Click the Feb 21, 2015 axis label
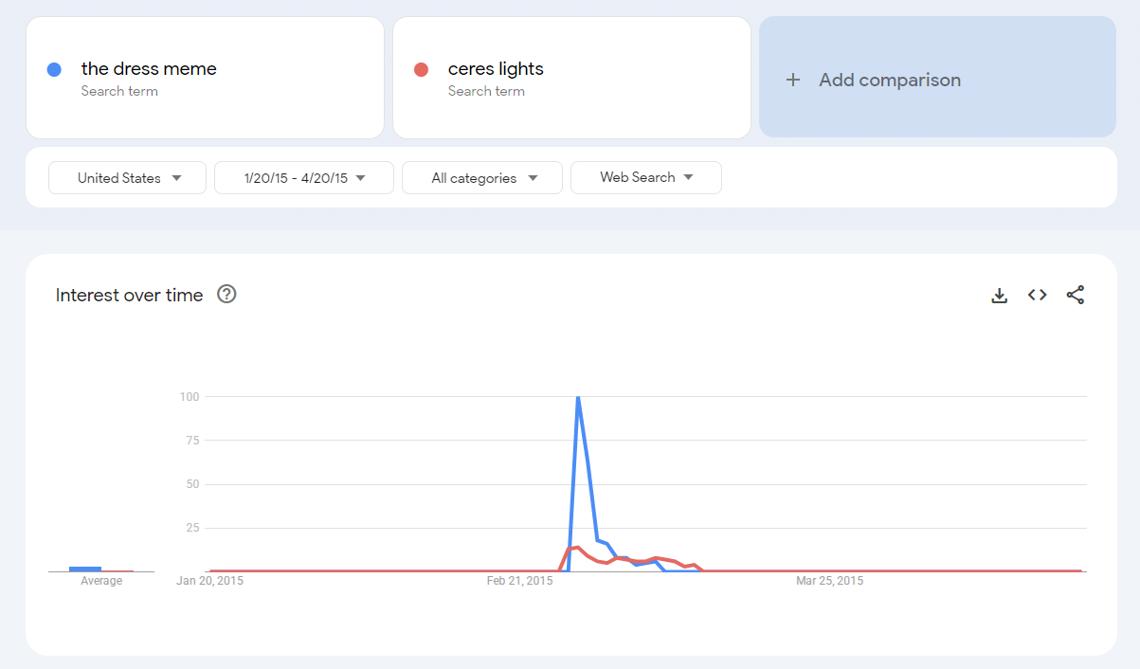Image resolution: width=1140 pixels, height=669 pixels. (x=519, y=581)
